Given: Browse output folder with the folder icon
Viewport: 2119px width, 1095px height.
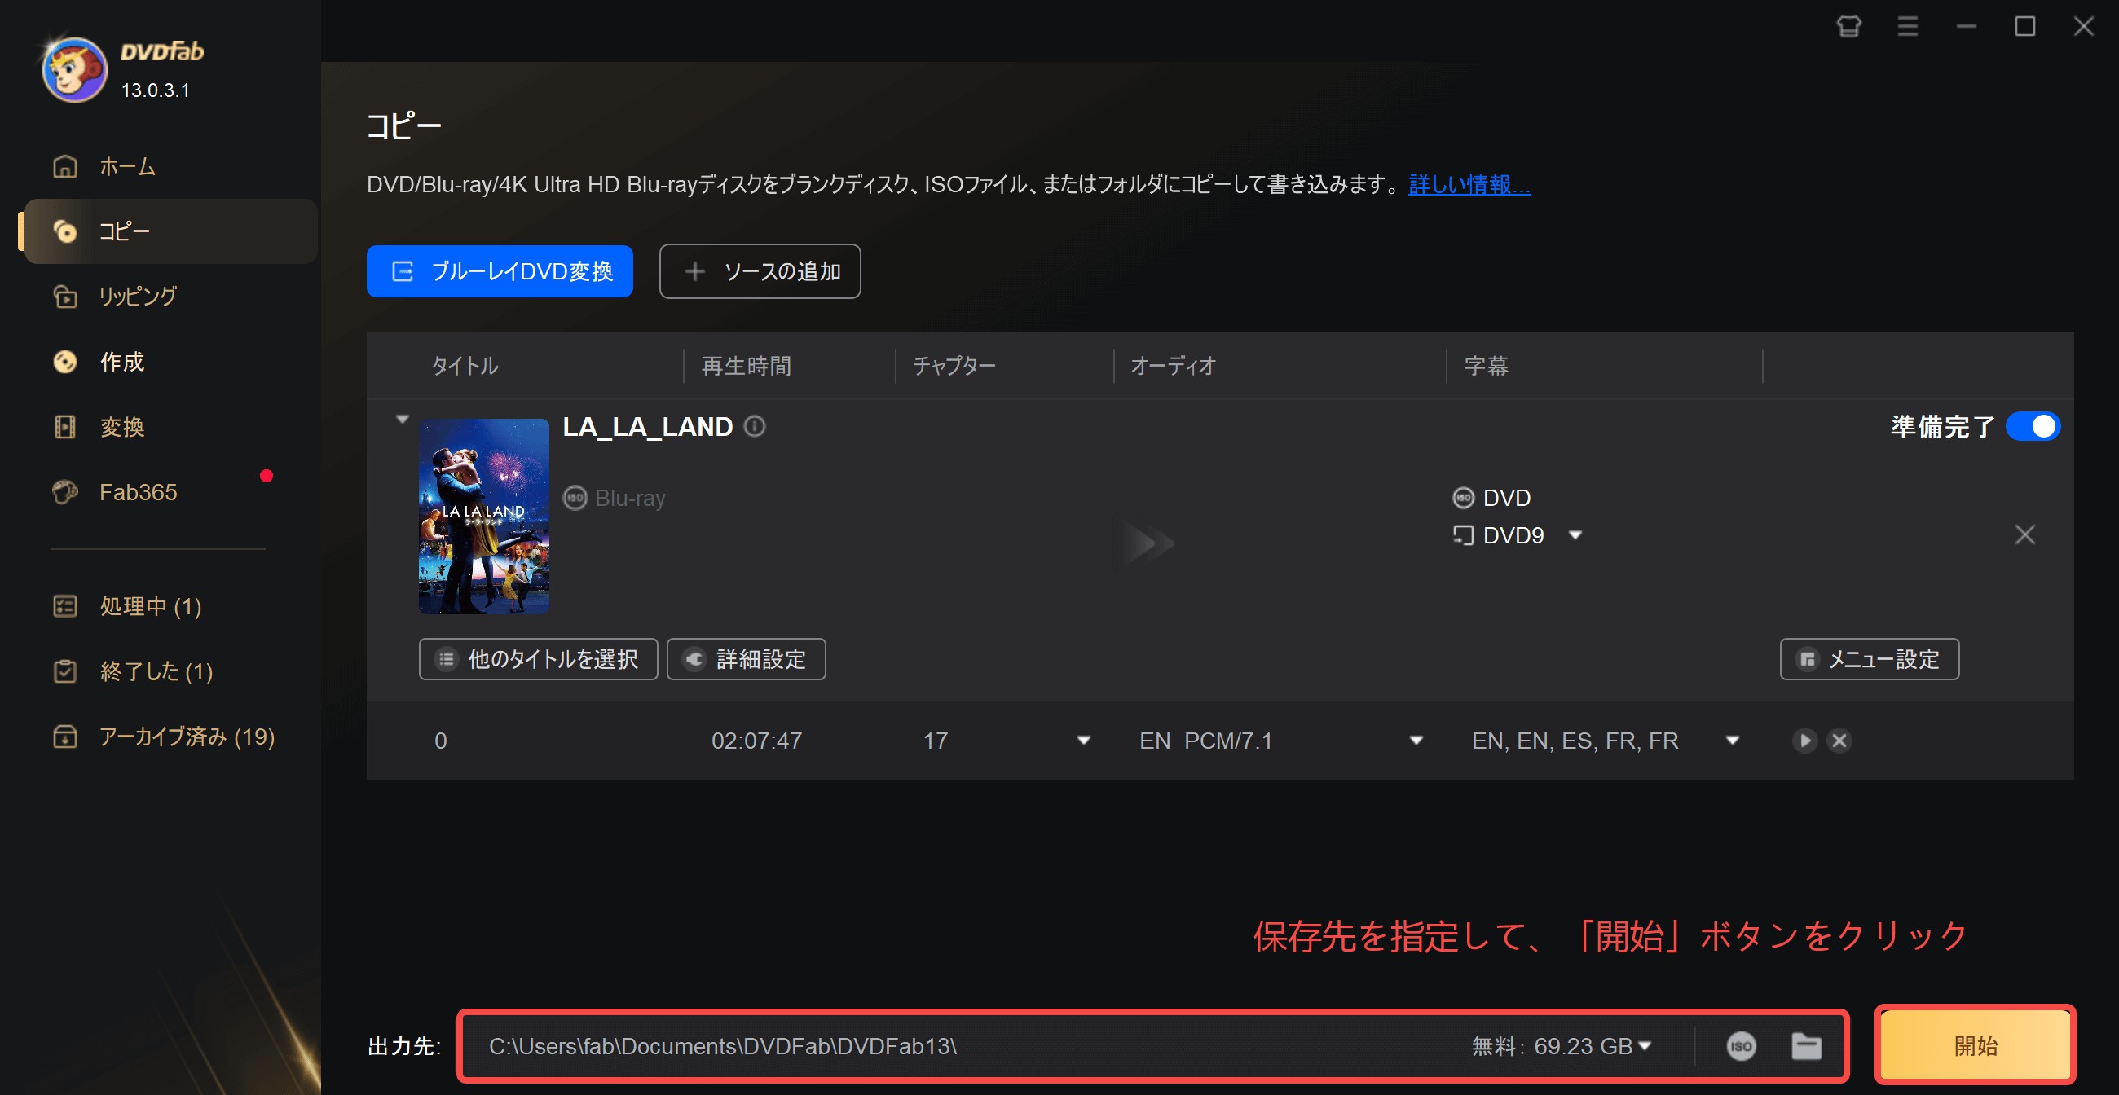Looking at the screenshot, I should pyautogui.click(x=1806, y=1046).
